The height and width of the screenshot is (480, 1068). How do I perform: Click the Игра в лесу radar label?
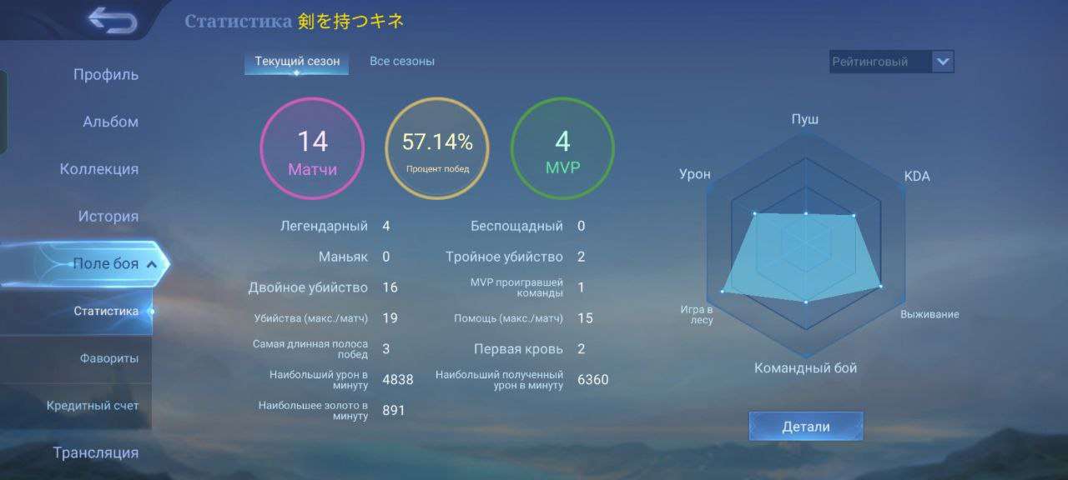[697, 315]
